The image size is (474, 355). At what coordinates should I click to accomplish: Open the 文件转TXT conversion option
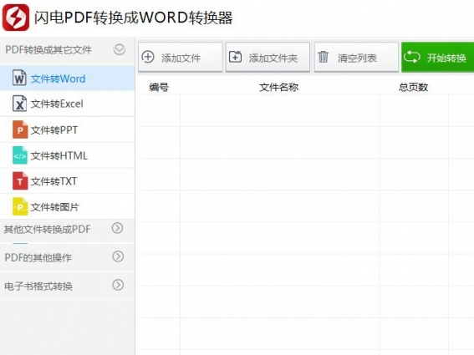coord(67,181)
